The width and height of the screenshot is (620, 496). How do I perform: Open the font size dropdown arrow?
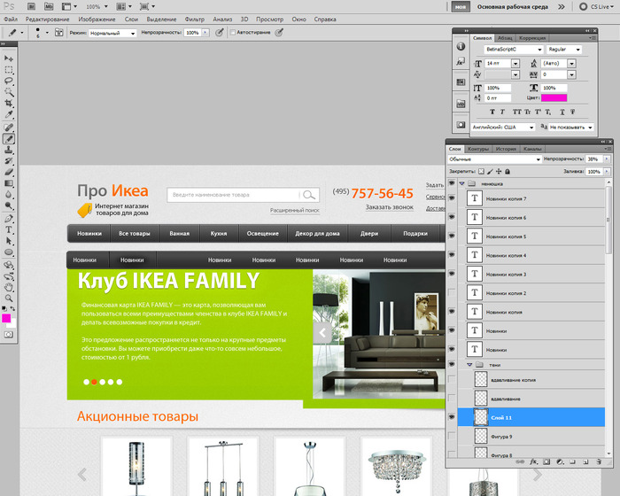pos(515,63)
